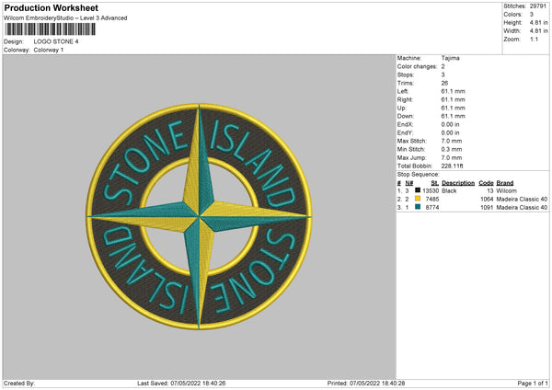Click the 'Left:' measurement label

coord(403,91)
